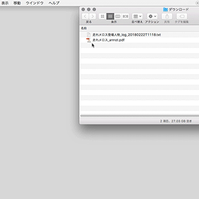Switch to column view mode
This screenshot has width=199, height=199.
[x=118, y=17]
